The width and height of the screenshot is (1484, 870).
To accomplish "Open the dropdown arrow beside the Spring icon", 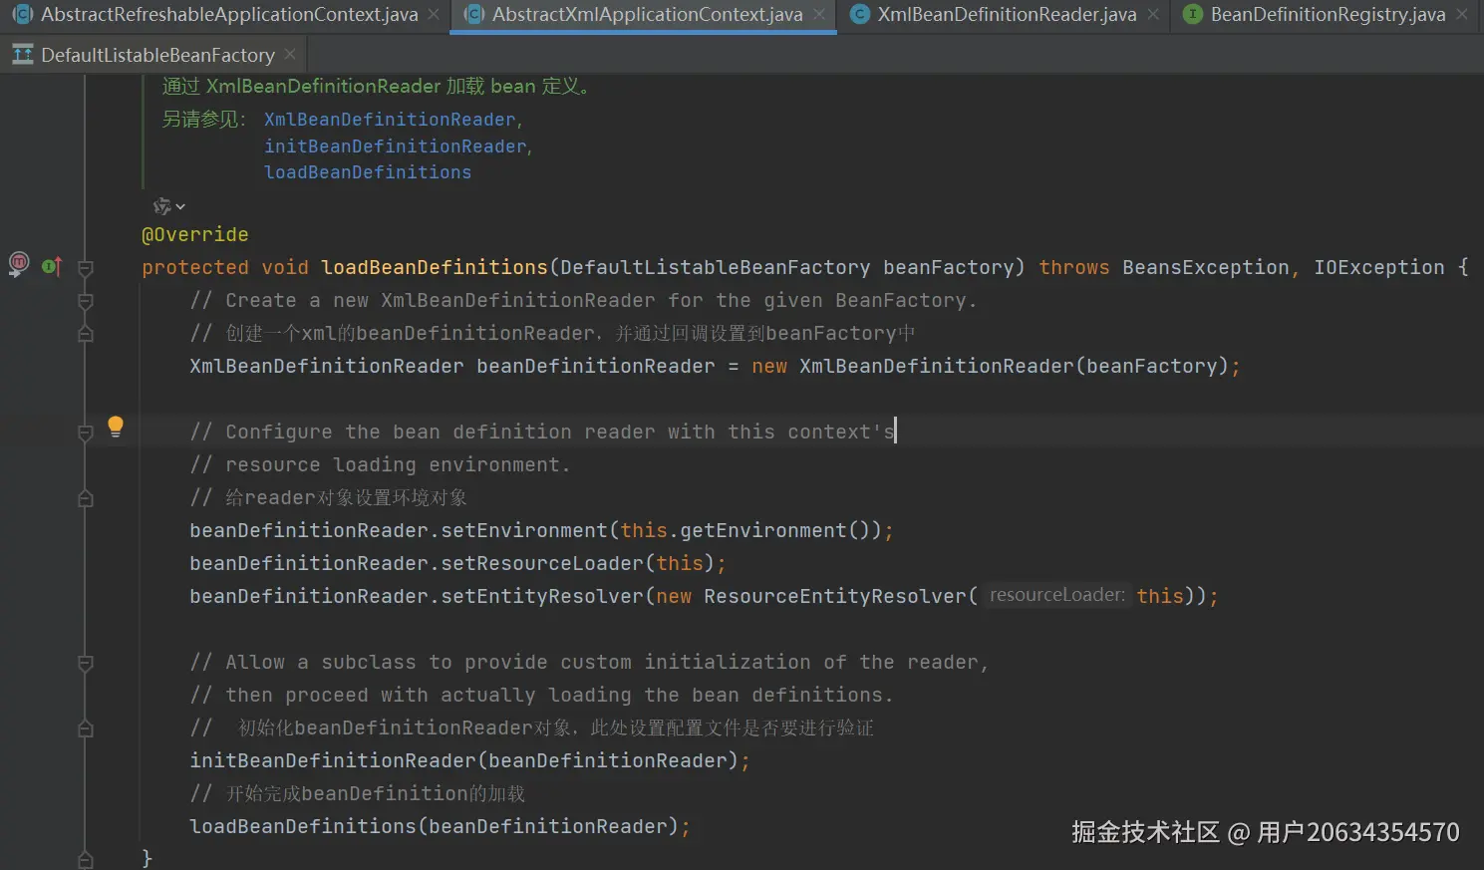I will tap(180, 206).
